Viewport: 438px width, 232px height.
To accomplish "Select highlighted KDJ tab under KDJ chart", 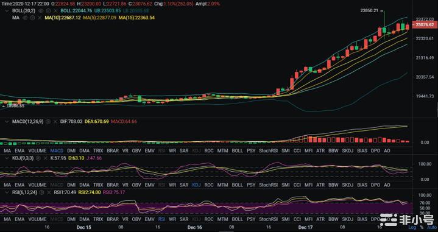I will pos(196,185).
